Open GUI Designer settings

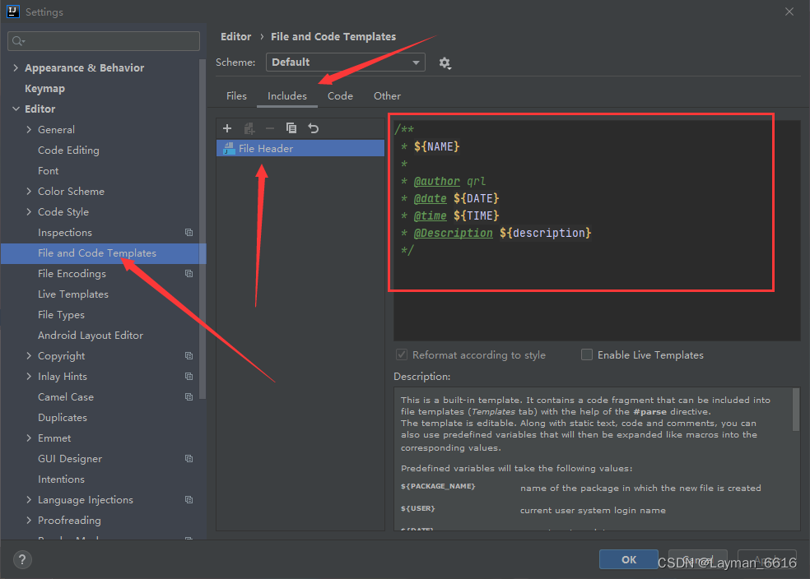(70, 459)
